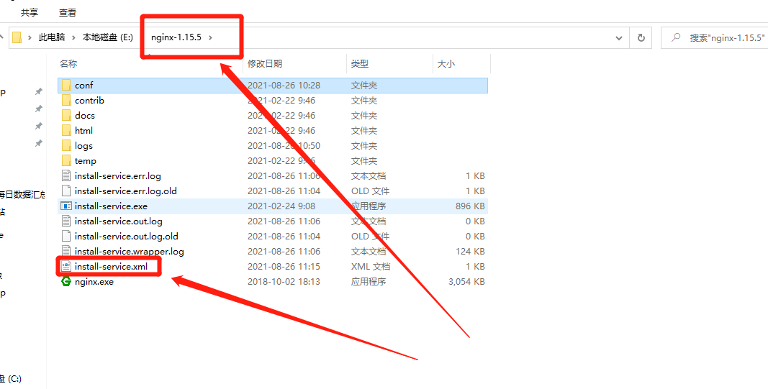Open address bar history dropdown

tap(619, 37)
